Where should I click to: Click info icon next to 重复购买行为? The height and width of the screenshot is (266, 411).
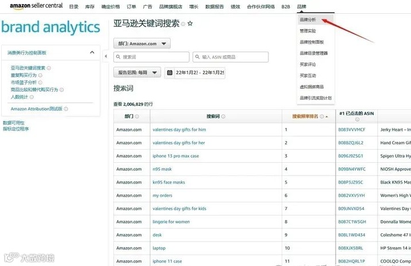(x=40, y=75)
